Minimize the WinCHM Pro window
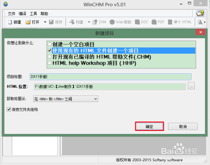 pyautogui.click(x=181, y=4)
